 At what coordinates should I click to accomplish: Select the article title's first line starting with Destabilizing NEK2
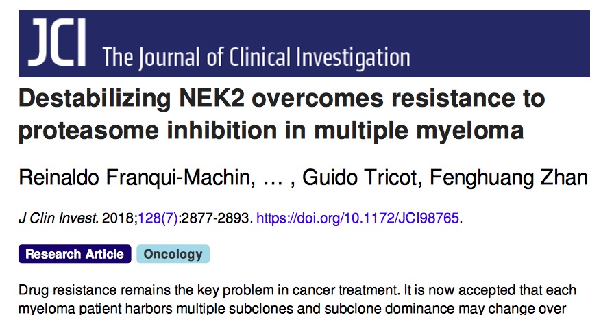[282, 99]
